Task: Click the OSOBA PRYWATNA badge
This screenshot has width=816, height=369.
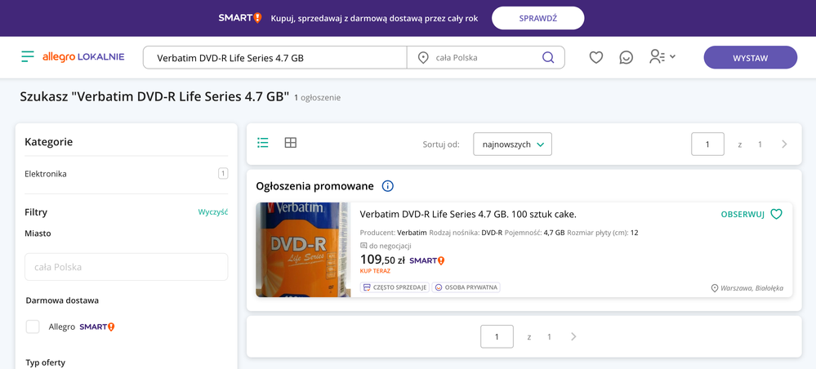Action: (x=466, y=287)
